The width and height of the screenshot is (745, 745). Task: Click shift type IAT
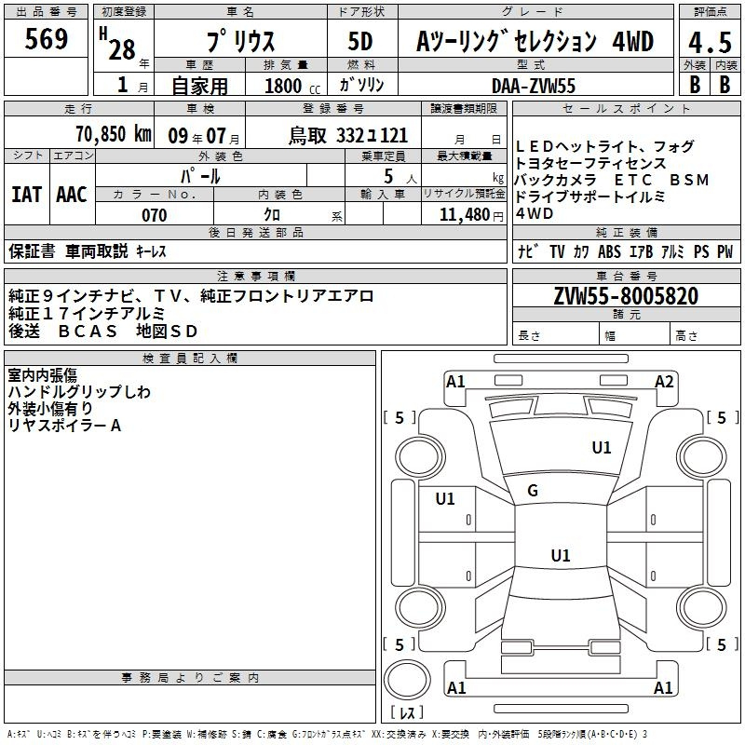point(27,195)
